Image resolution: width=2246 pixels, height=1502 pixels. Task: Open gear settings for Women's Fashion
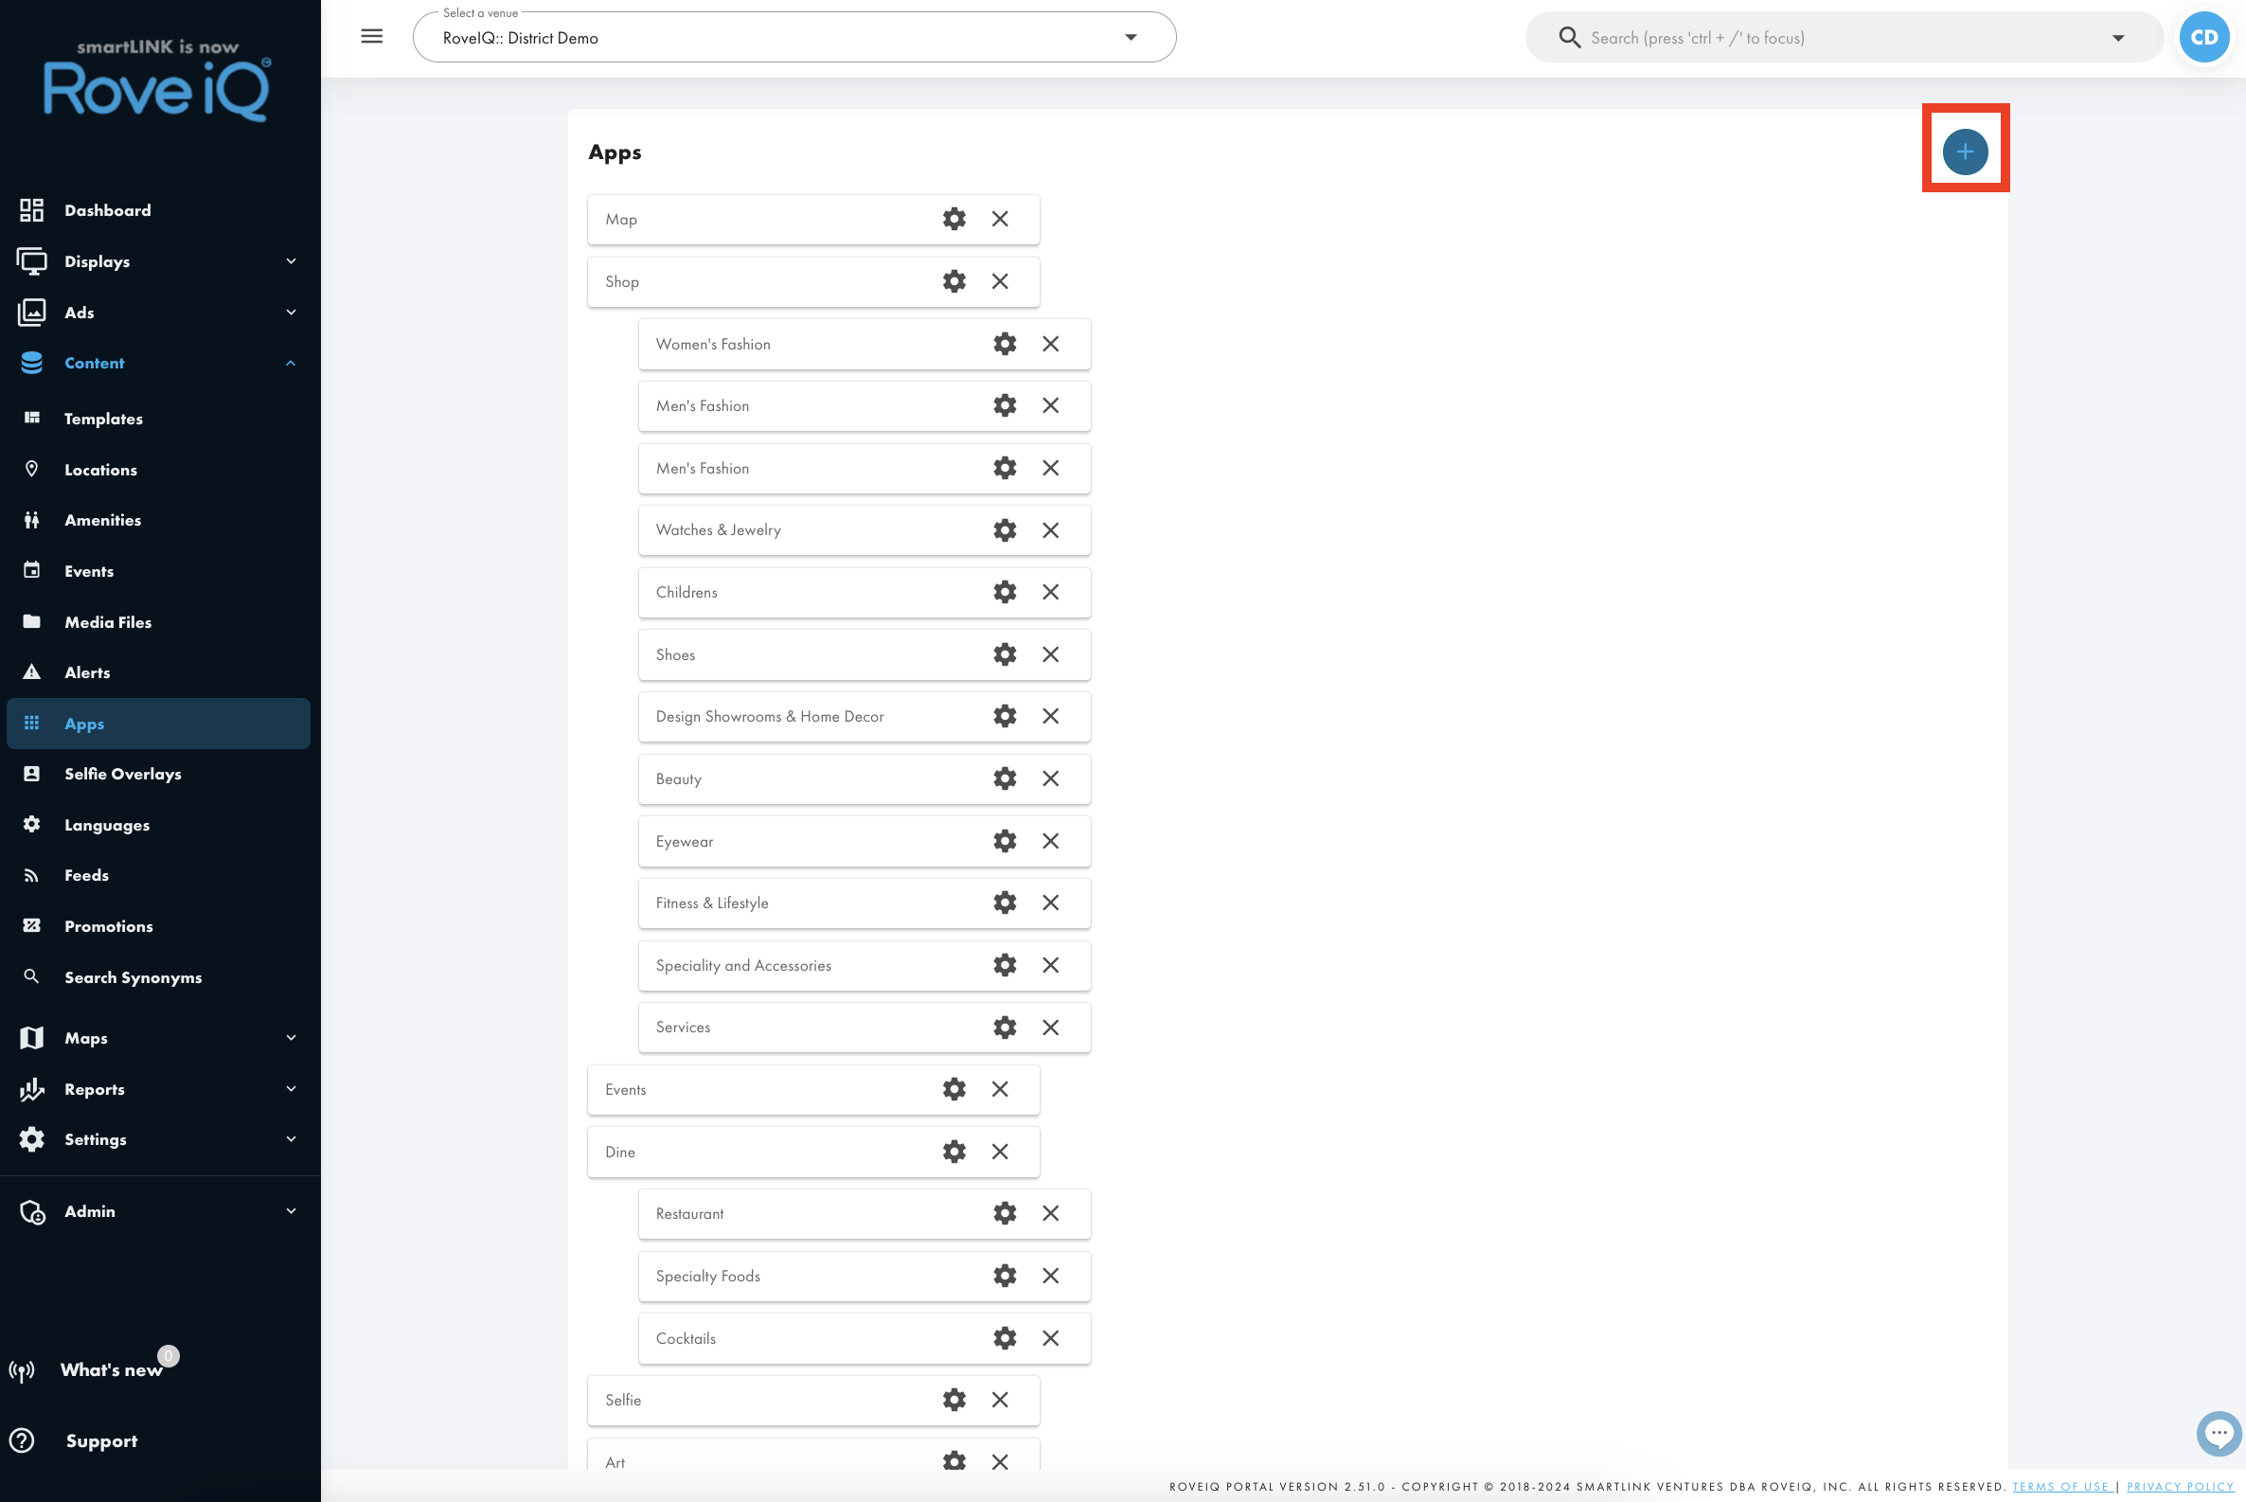1005,343
